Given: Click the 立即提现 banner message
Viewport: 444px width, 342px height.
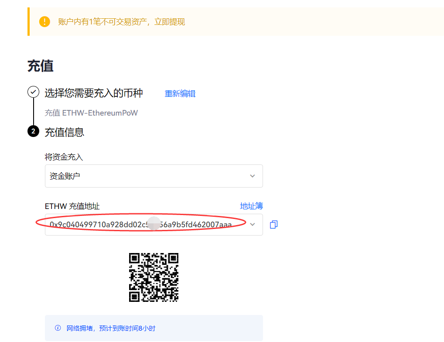Looking at the screenshot, I should (121, 22).
